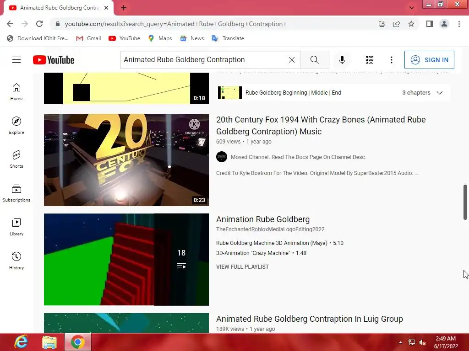Open Animation Rube Goldberg playlist title
The image size is (469, 351).
(262, 219)
